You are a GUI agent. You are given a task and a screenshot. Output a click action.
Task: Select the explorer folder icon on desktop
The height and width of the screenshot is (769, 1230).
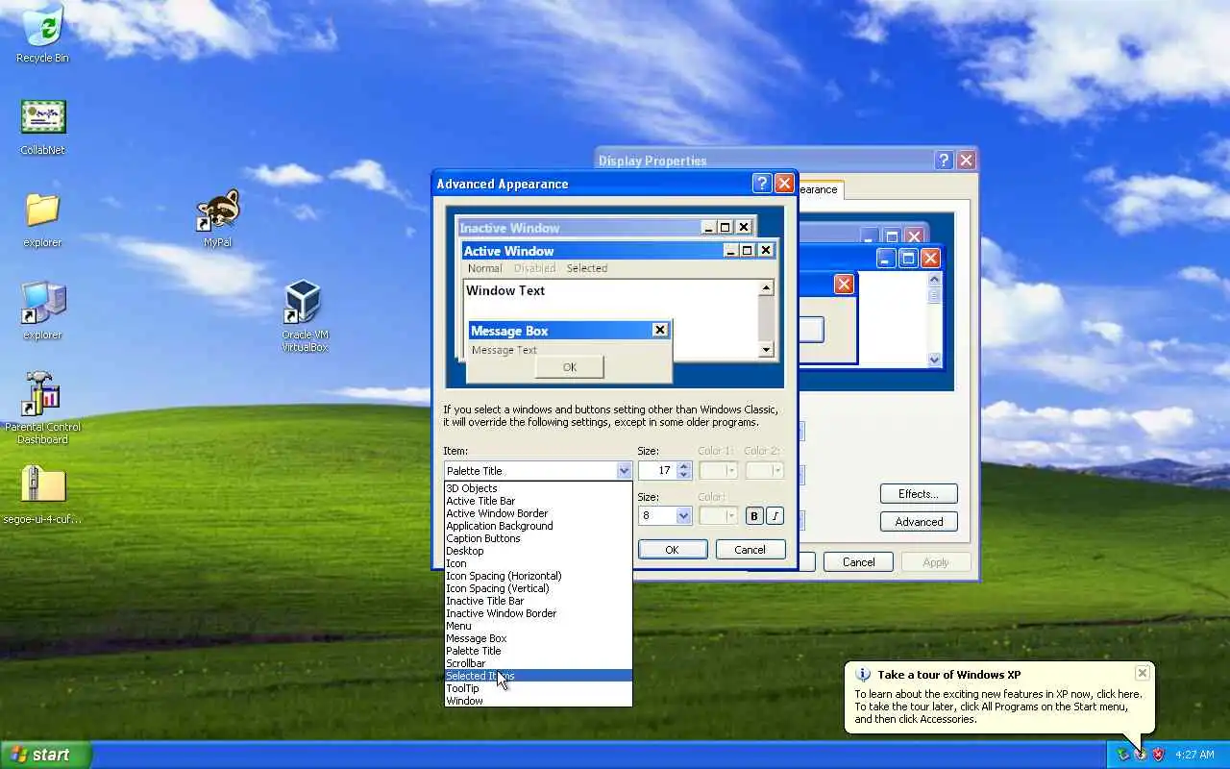tap(42, 218)
